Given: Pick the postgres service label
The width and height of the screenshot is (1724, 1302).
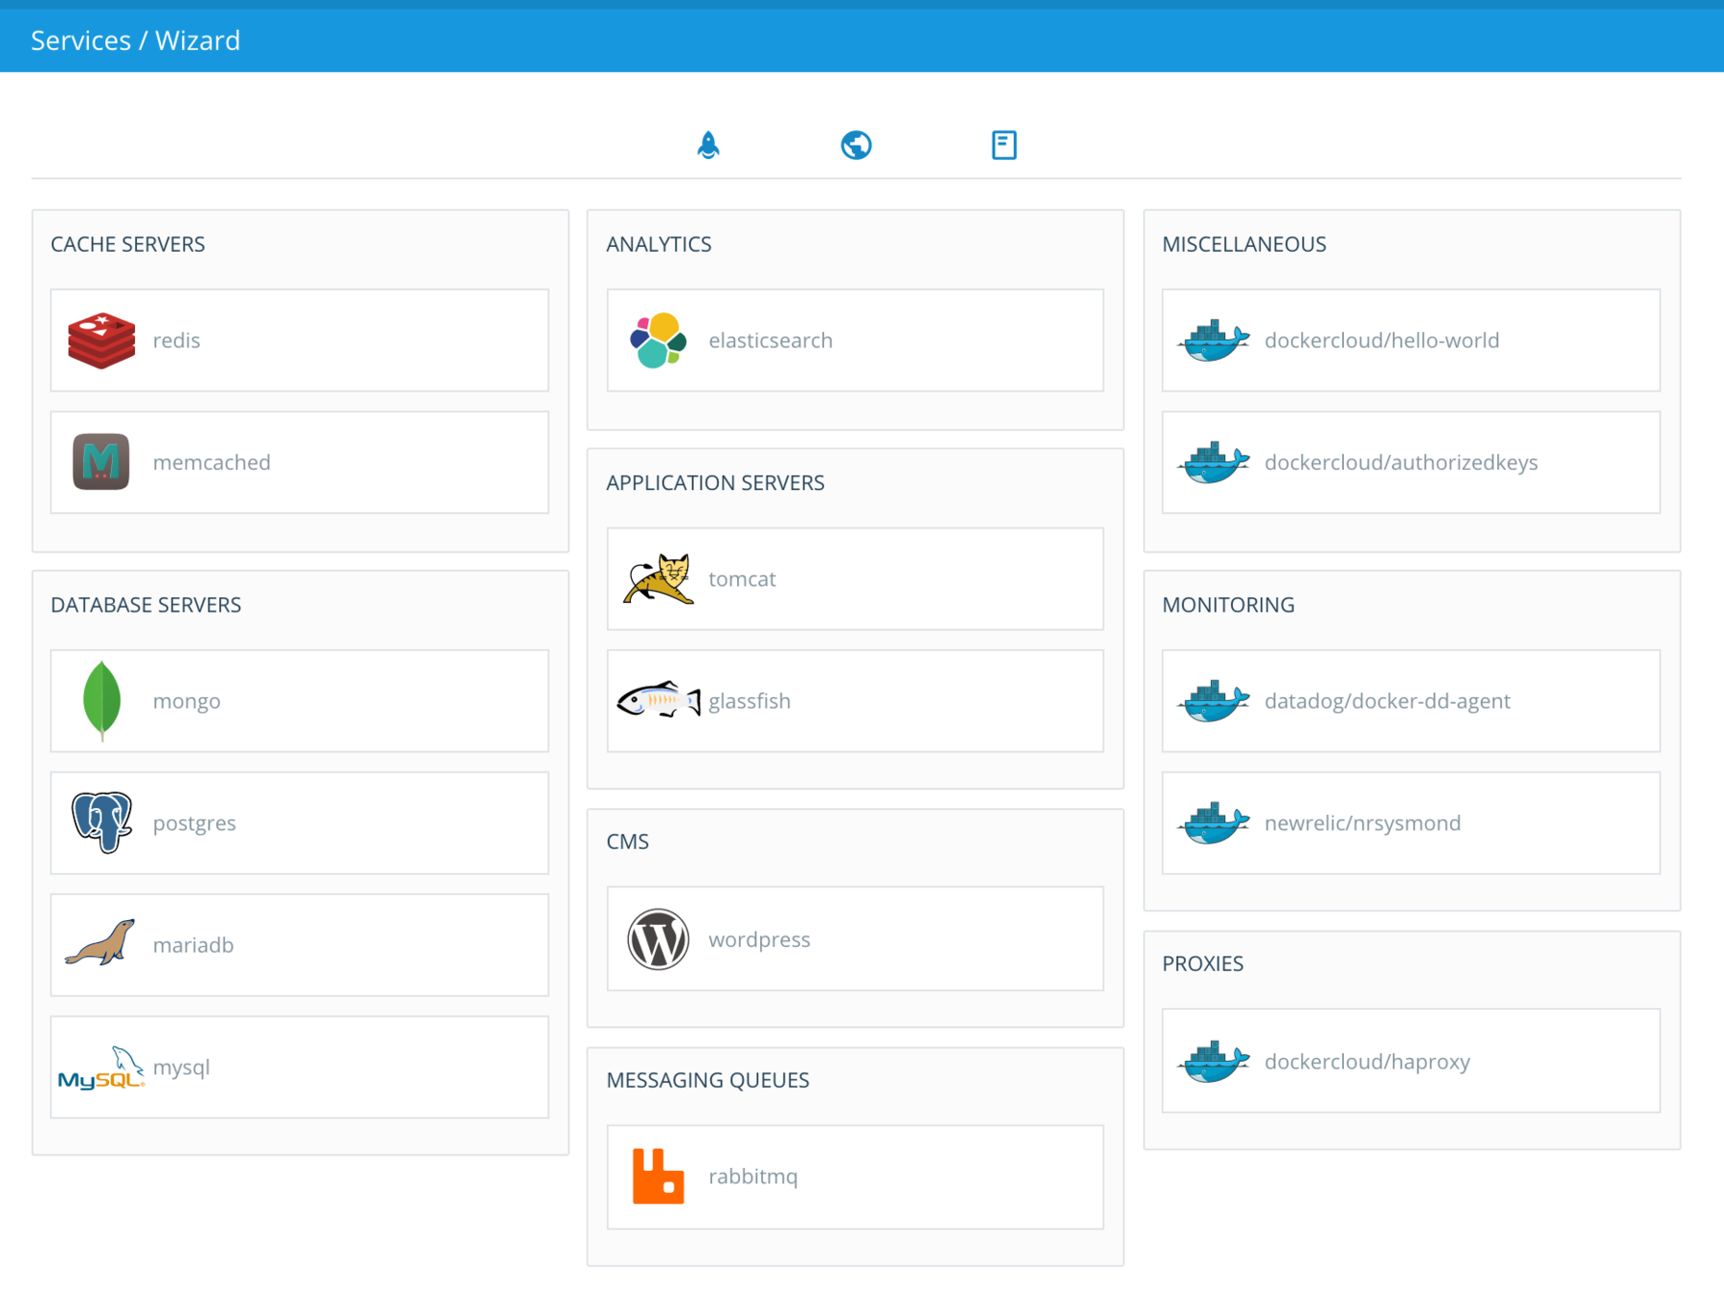Looking at the screenshot, I should point(194,823).
